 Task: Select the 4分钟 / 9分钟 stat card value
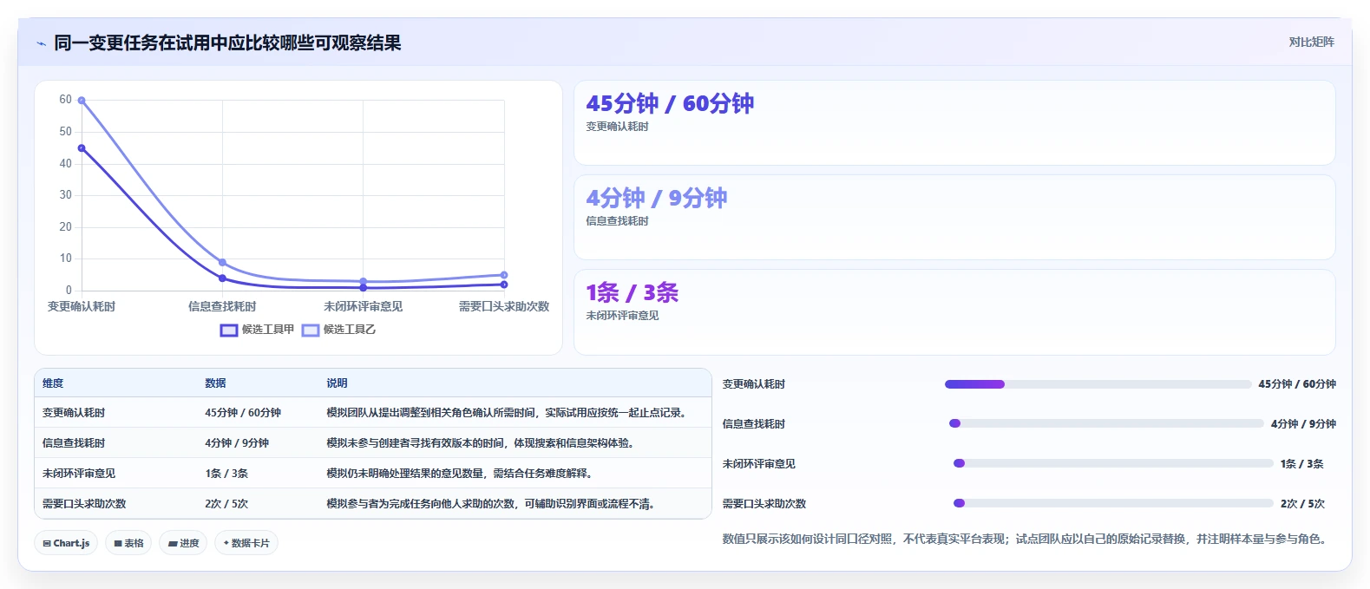[657, 198]
